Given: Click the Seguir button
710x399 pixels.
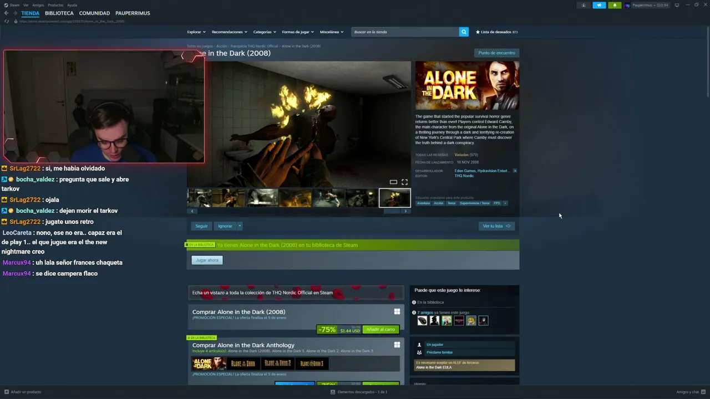Looking at the screenshot, I should (x=201, y=226).
